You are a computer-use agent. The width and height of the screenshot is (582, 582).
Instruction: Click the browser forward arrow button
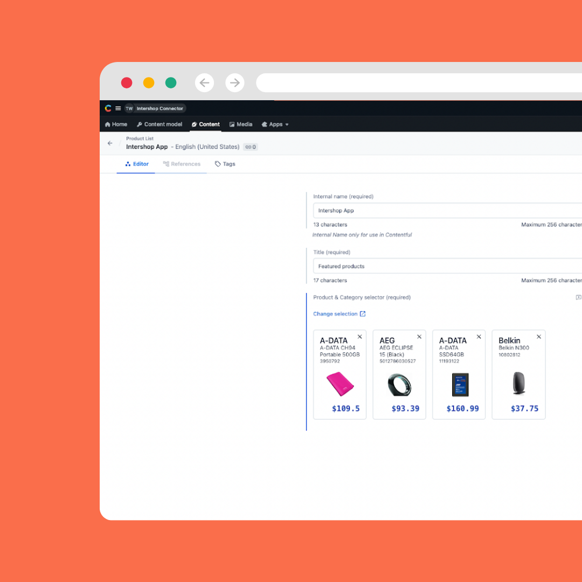tap(235, 83)
